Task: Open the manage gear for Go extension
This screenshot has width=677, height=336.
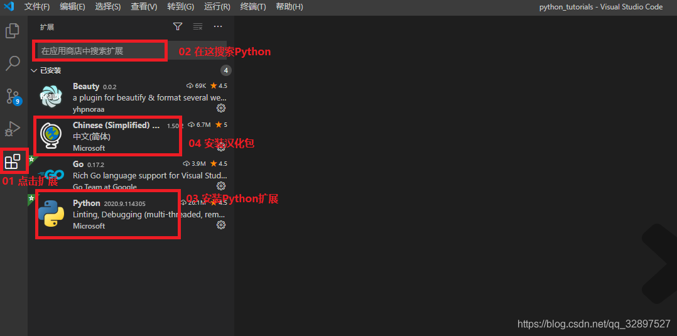Action: (221, 186)
